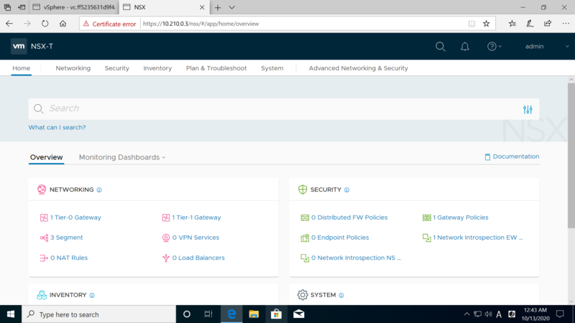Expand the Monitoring Dashboards dropdown

[x=122, y=157]
